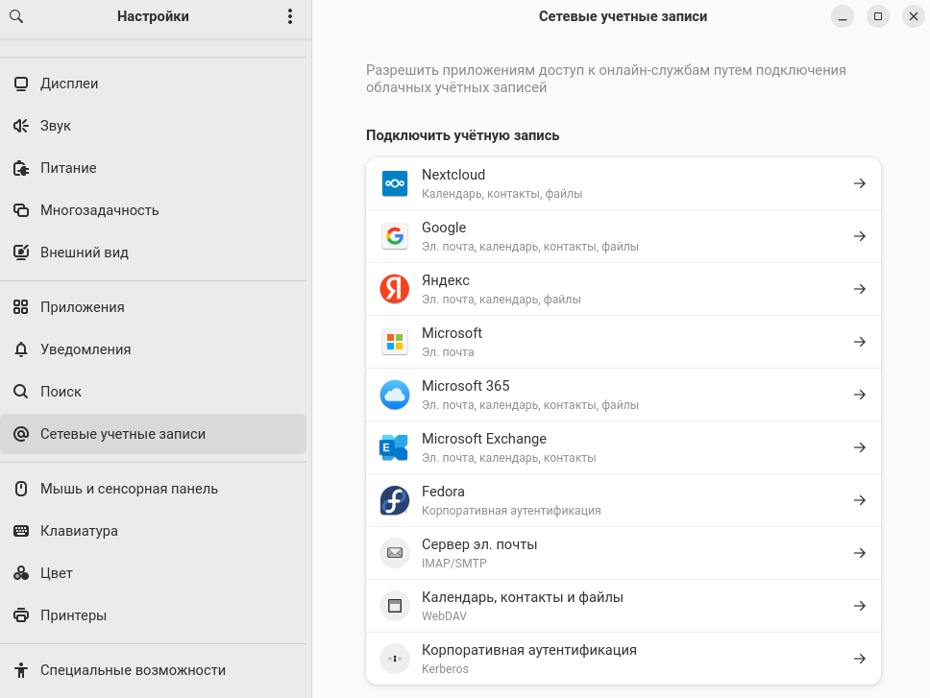This screenshot has height=698, width=930.
Task: Select the Цвет sidebar item
Action: pos(57,573)
